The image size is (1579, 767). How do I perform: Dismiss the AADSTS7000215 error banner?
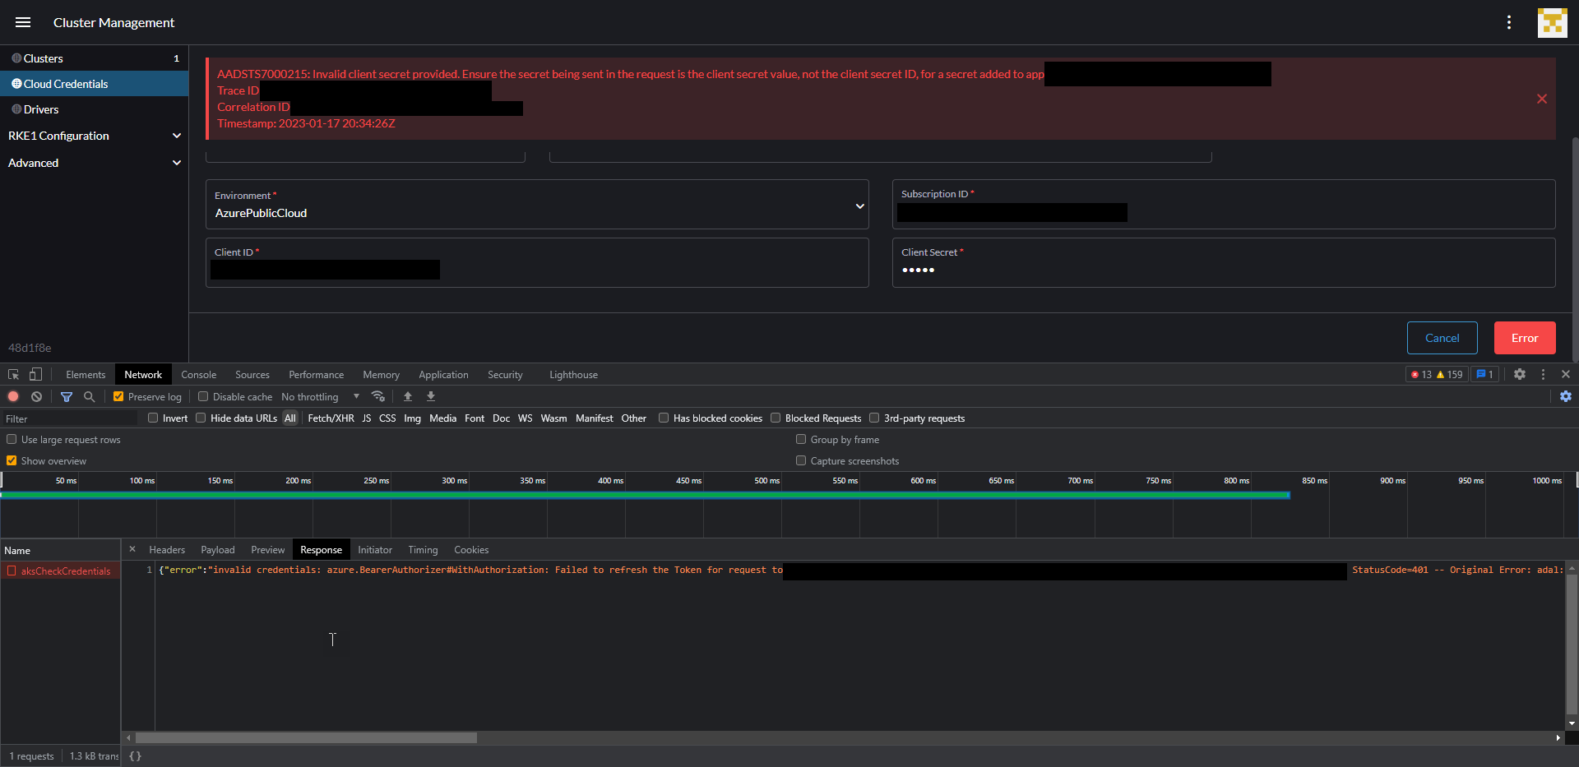coord(1541,99)
